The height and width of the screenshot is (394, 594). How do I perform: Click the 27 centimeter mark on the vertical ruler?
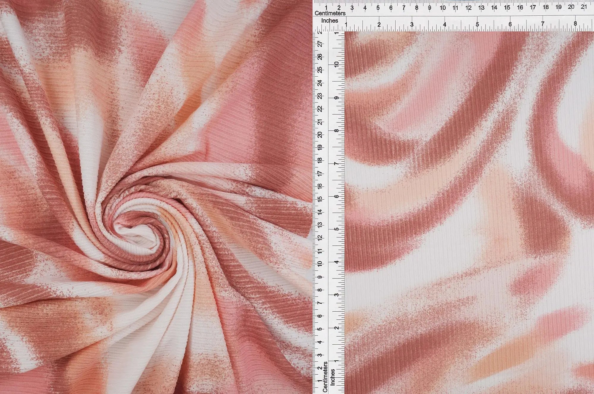pos(320,44)
